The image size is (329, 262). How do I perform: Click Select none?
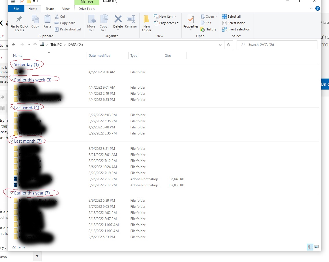click(233, 23)
